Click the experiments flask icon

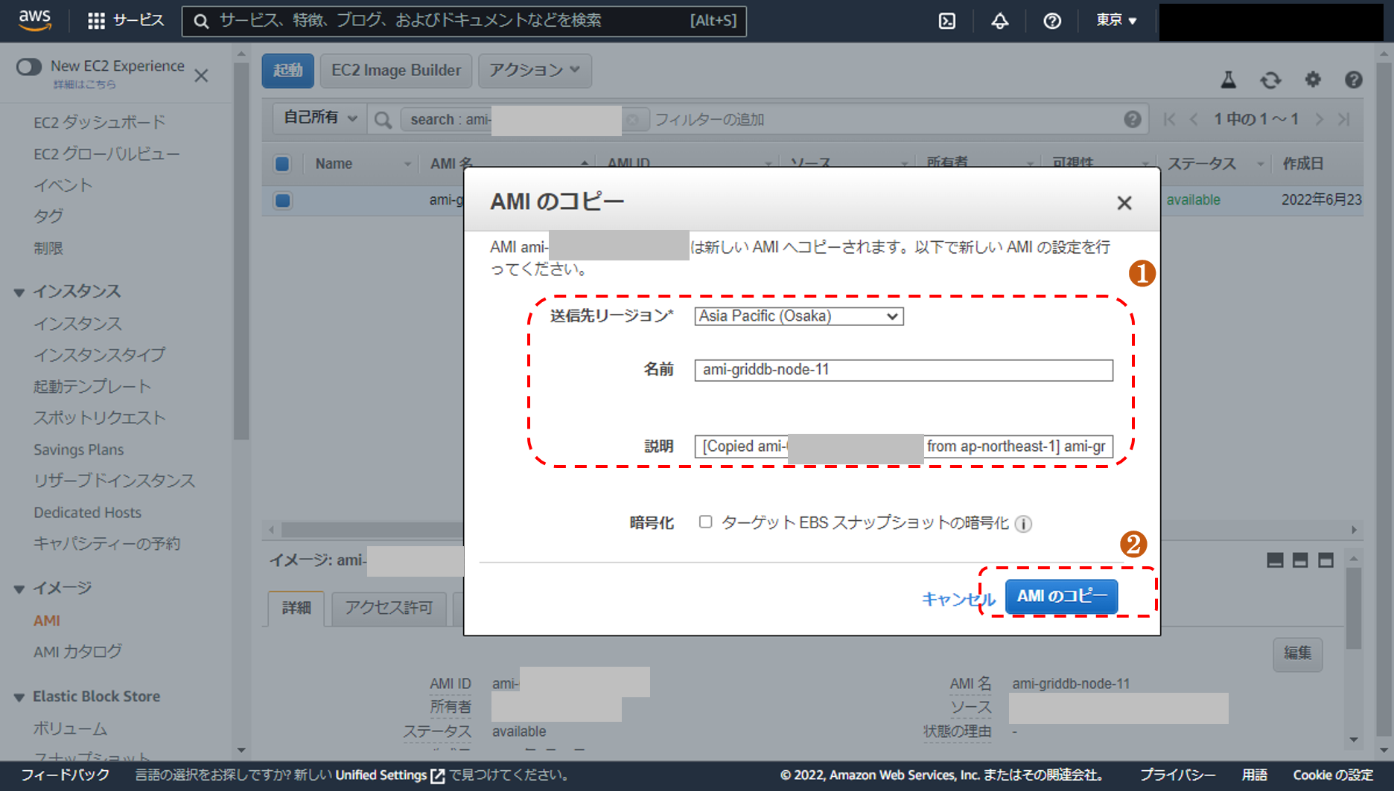point(1229,80)
